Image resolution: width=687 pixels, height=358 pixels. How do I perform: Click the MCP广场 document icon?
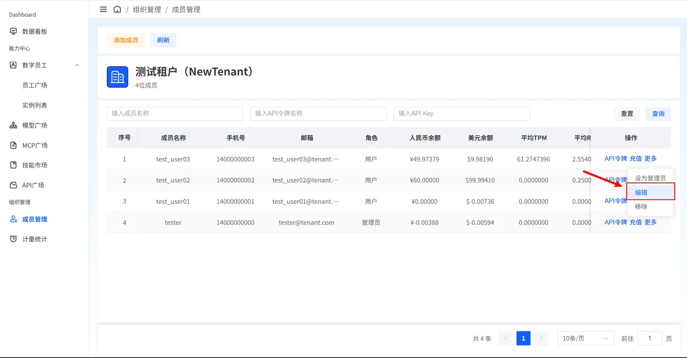14,146
